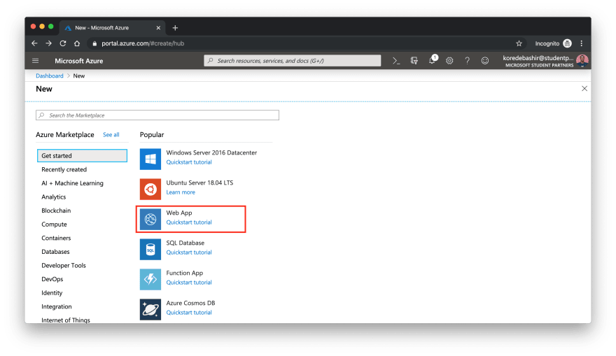Bookmark this page with the star

(519, 43)
